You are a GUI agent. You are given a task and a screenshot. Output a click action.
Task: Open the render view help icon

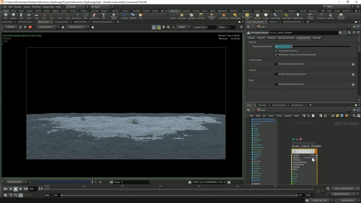(241, 27)
